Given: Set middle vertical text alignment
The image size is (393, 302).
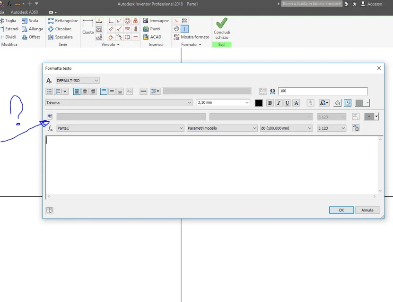Looking at the screenshot, I should click(x=112, y=91).
